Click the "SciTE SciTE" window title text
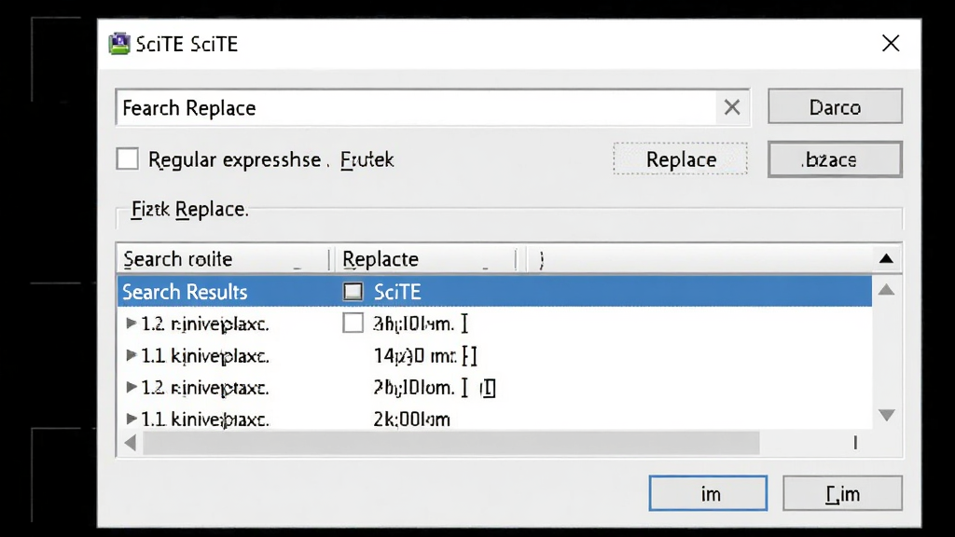The image size is (955, 537). pos(187,44)
